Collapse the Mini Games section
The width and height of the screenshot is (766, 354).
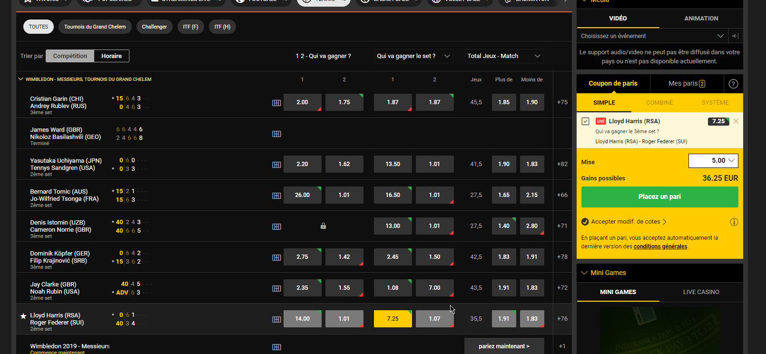(584, 273)
